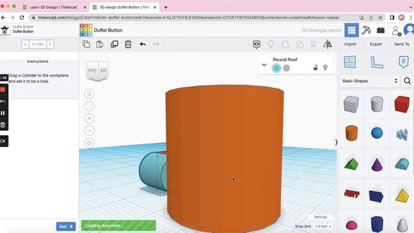
Task: Hide selected shape with inspector lightbulb
Action: coord(325,67)
